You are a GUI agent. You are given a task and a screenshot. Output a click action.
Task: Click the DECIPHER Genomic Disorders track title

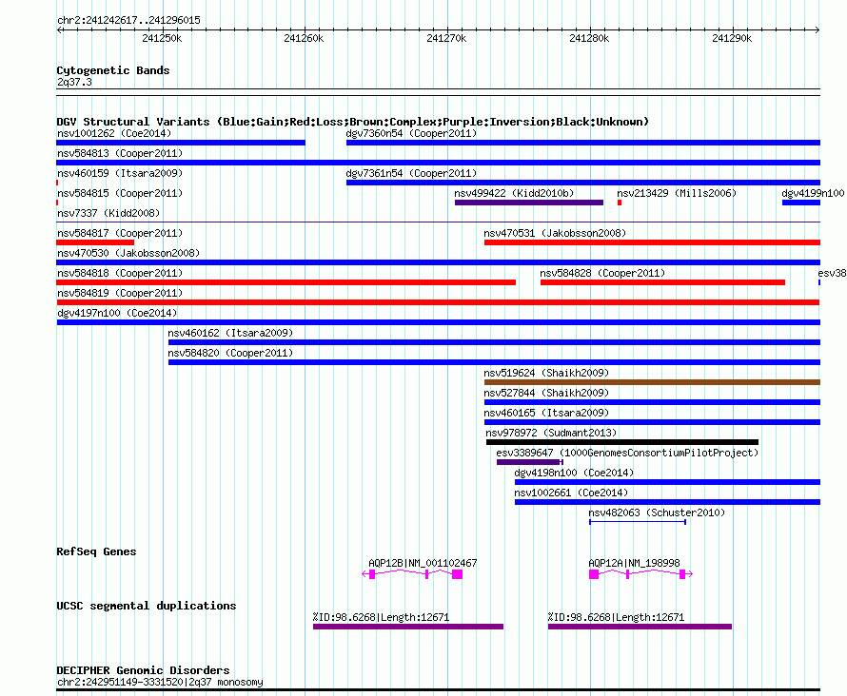[x=143, y=670]
